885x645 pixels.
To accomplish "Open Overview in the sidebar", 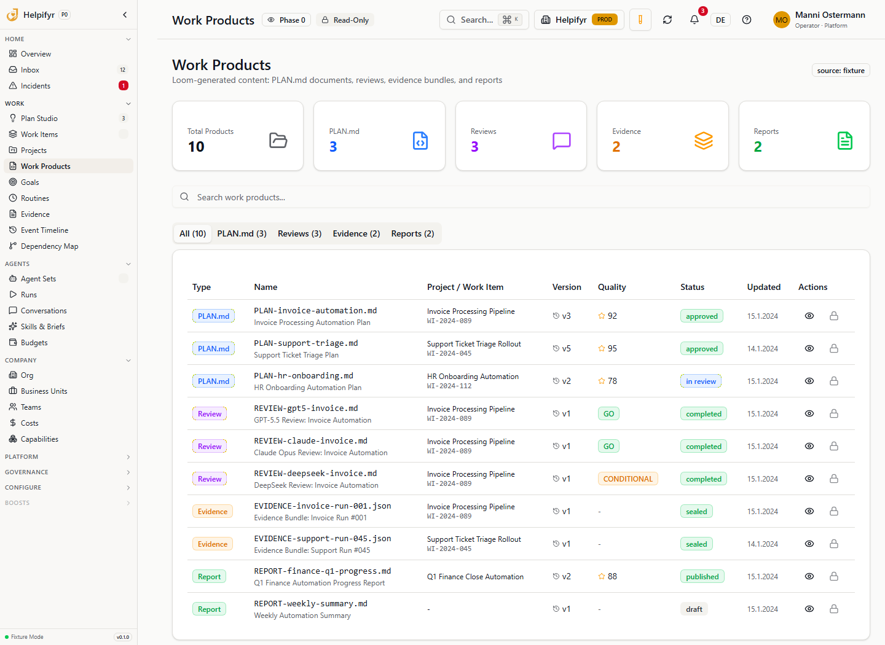I will pos(68,54).
